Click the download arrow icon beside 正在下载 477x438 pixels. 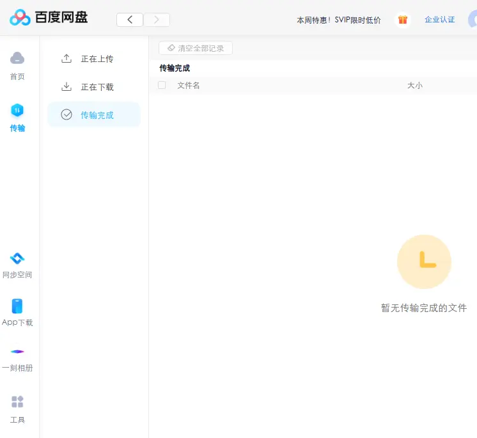66,87
